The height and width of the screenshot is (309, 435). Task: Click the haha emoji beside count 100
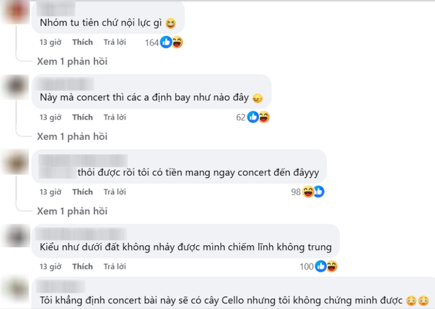332,266
